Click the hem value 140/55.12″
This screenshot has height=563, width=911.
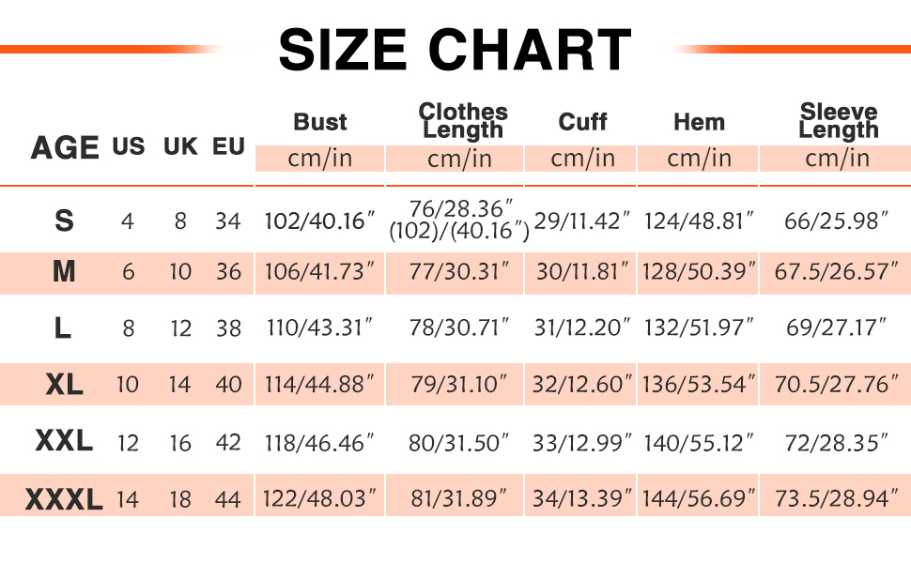(x=699, y=442)
